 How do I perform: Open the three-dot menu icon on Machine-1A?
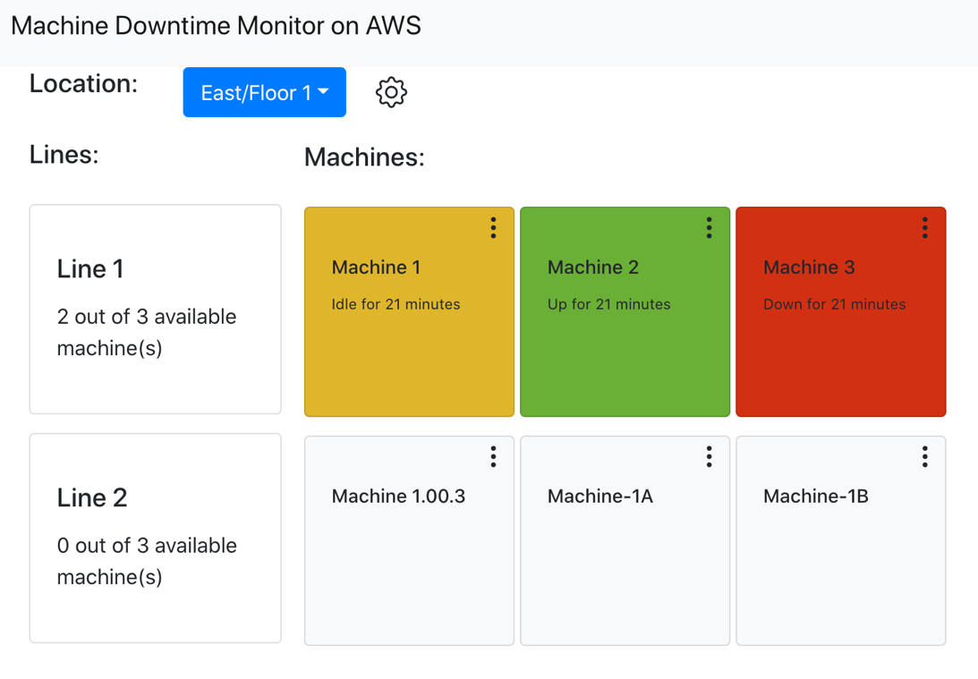tap(709, 456)
